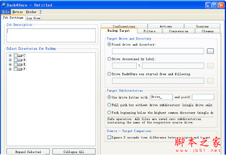The height and width of the screenshot is (155, 226).
Task: Switch to the Log View tab
Action: 33,18
